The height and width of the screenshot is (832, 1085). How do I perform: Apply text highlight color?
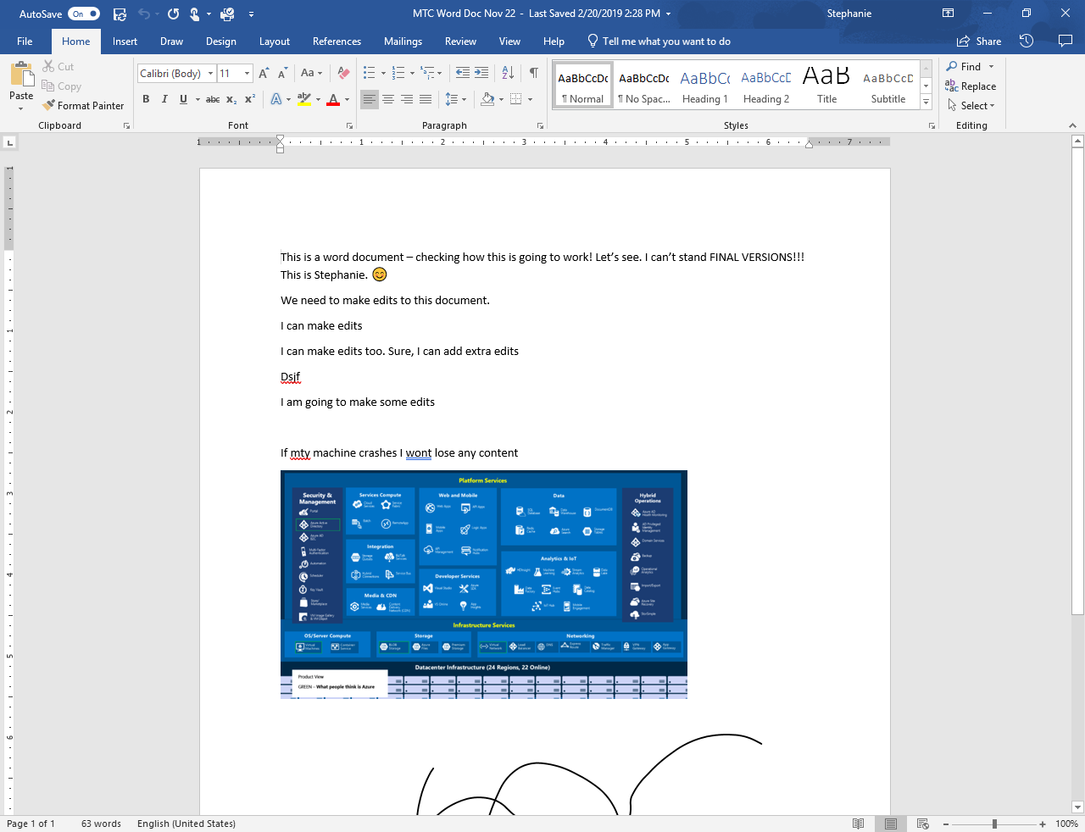pyautogui.click(x=304, y=99)
